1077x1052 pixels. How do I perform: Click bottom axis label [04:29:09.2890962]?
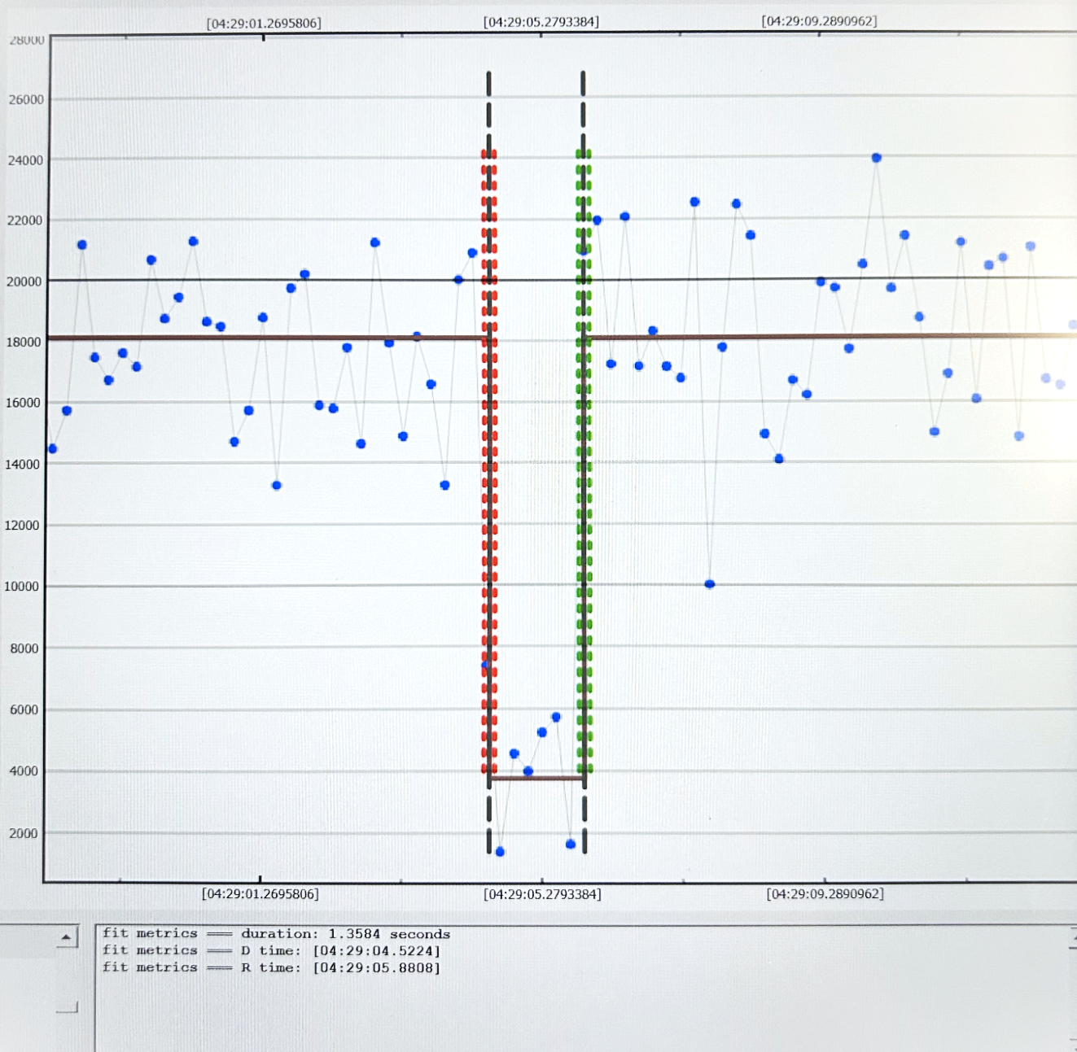(825, 894)
